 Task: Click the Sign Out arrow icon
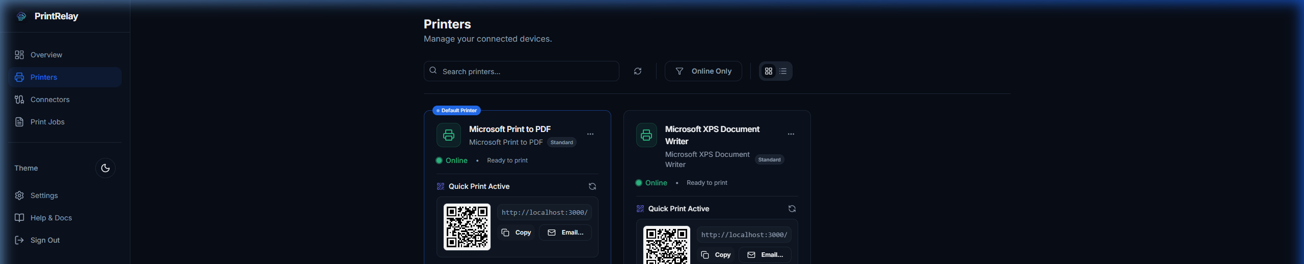point(19,240)
